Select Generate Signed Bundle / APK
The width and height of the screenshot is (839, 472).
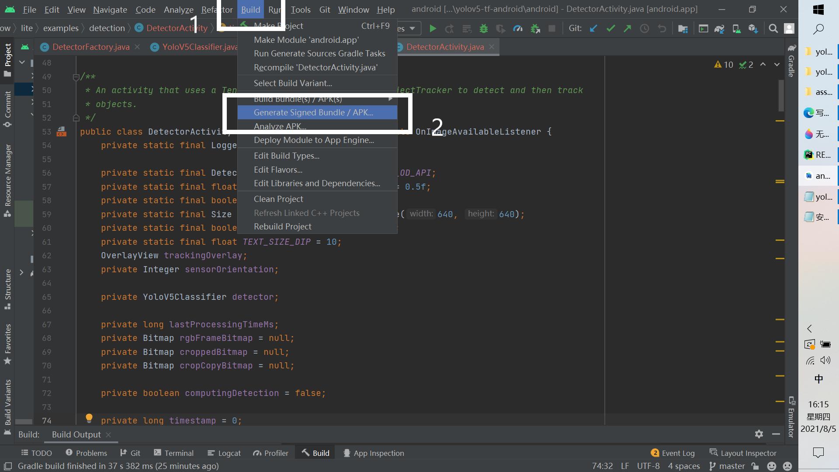coord(313,113)
